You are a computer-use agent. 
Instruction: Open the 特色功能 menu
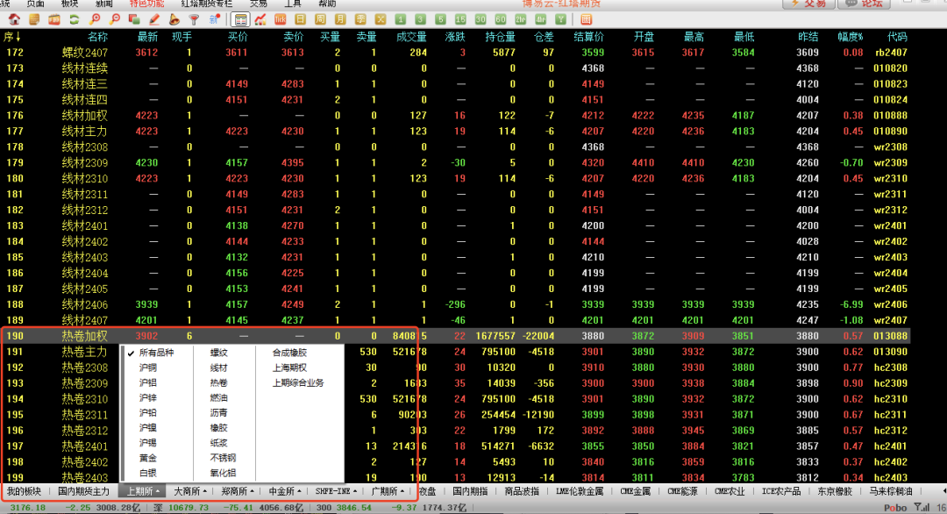[x=146, y=4]
